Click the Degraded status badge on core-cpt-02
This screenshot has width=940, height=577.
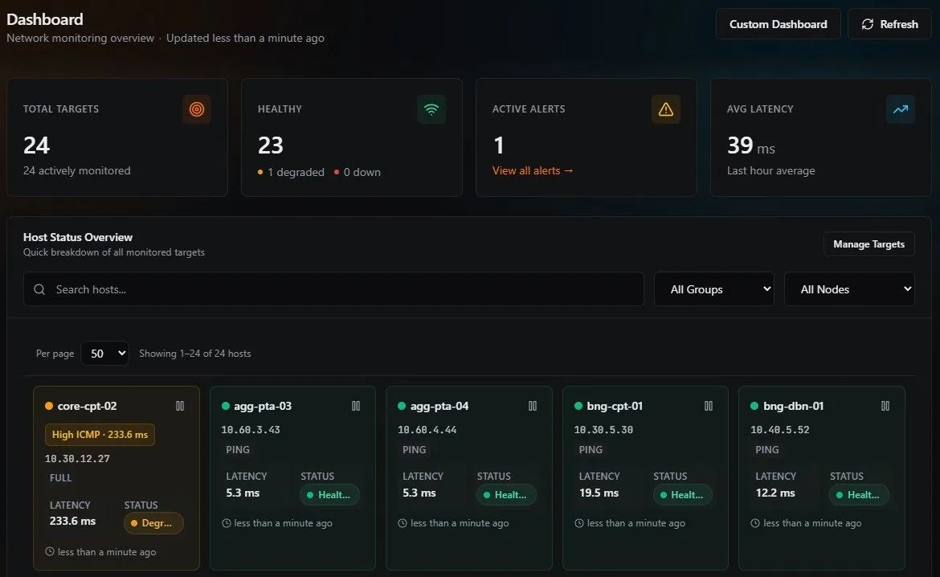coord(153,523)
